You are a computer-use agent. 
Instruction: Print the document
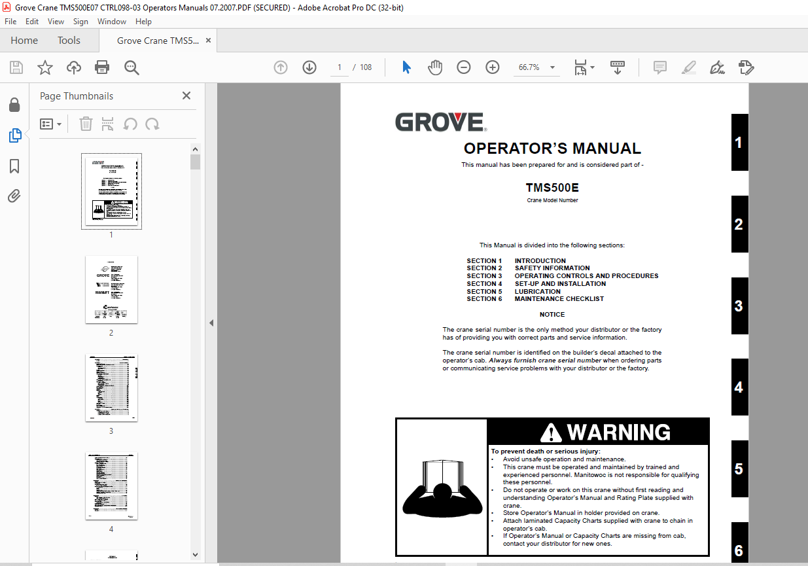point(102,67)
